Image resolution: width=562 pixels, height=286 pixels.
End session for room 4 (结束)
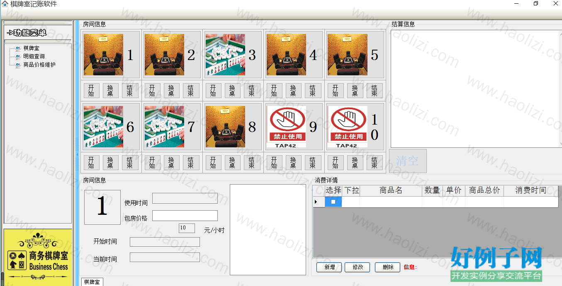pyautogui.click(x=313, y=91)
